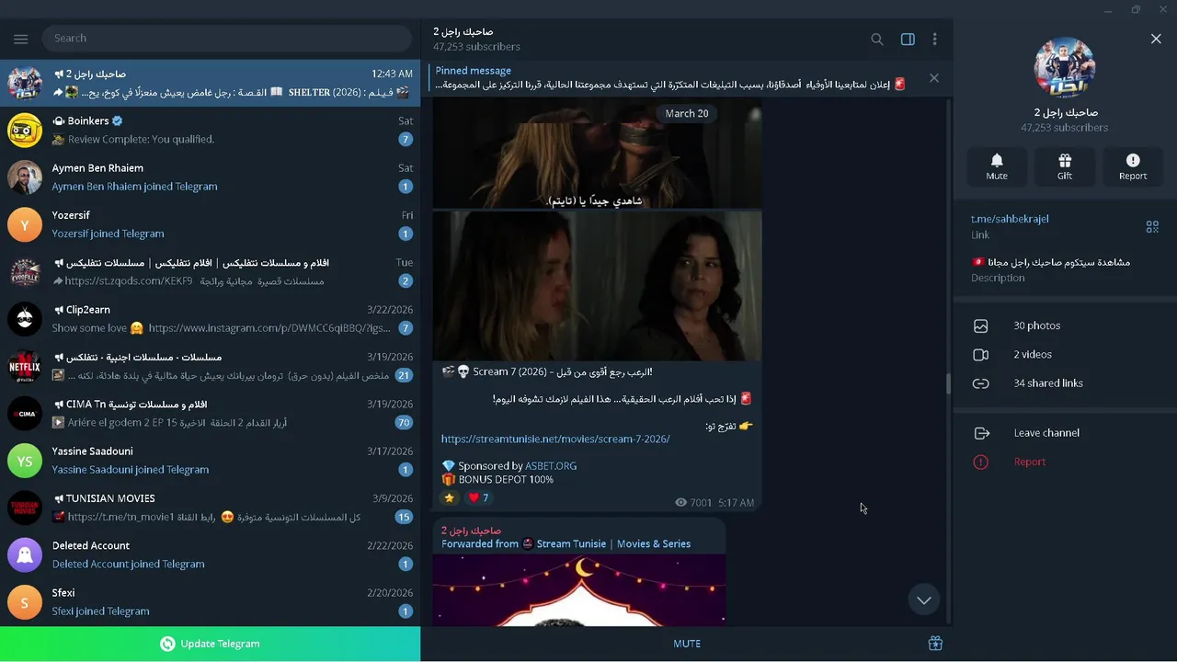The image size is (1177, 662).
Task: Click the Aymen Ben Rhaiem profile photo
Action: coord(25,177)
